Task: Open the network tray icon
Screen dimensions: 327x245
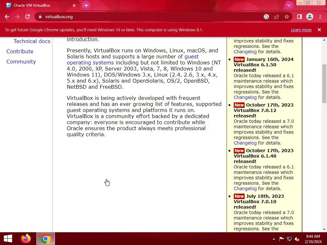Action: pos(289,239)
